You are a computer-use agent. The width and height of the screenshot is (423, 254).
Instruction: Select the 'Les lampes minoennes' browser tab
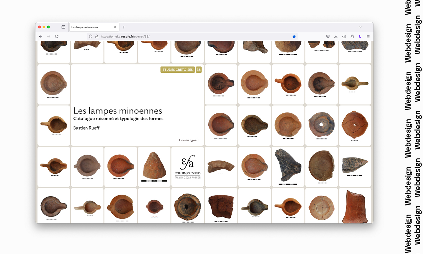[x=94, y=27]
